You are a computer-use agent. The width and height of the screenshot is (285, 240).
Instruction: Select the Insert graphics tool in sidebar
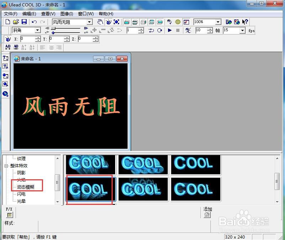click(x=5, y=76)
